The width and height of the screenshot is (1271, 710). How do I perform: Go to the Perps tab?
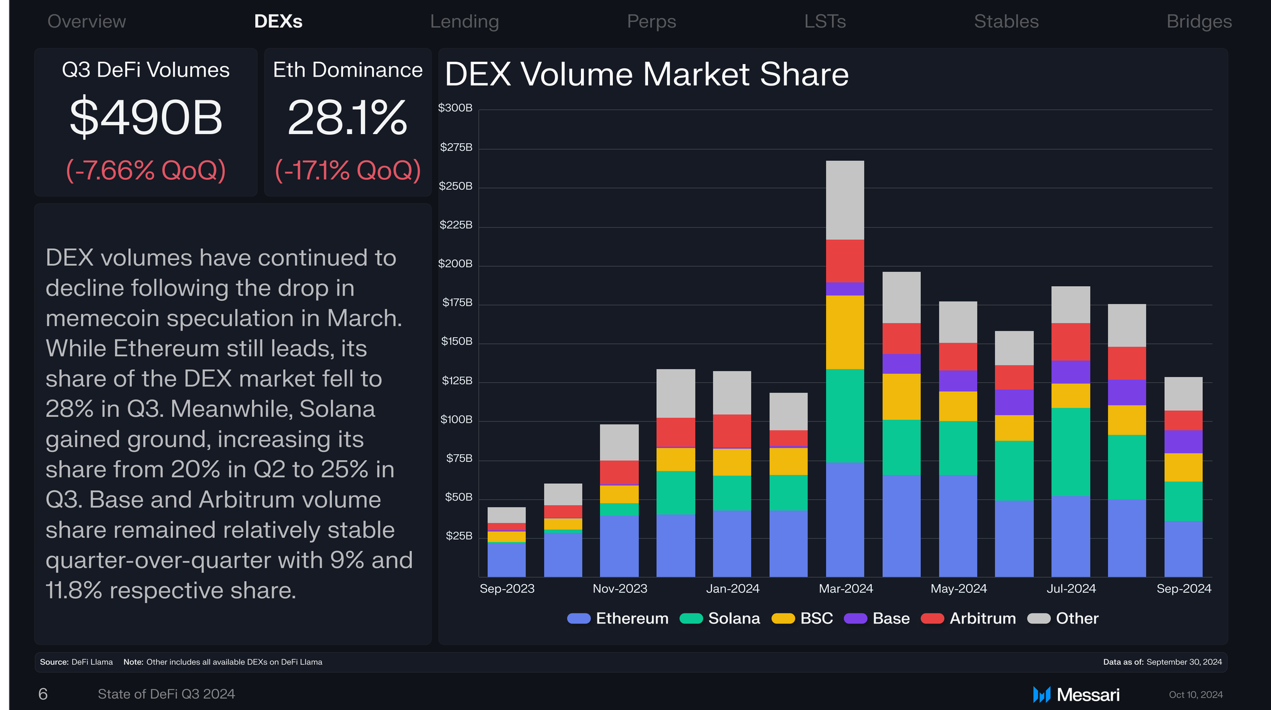tap(652, 21)
